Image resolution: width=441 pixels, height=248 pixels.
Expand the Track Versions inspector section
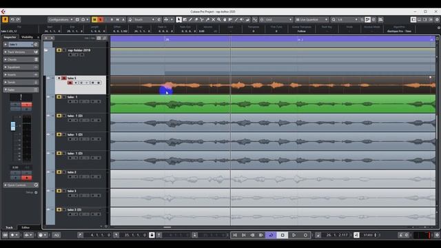coord(21,52)
